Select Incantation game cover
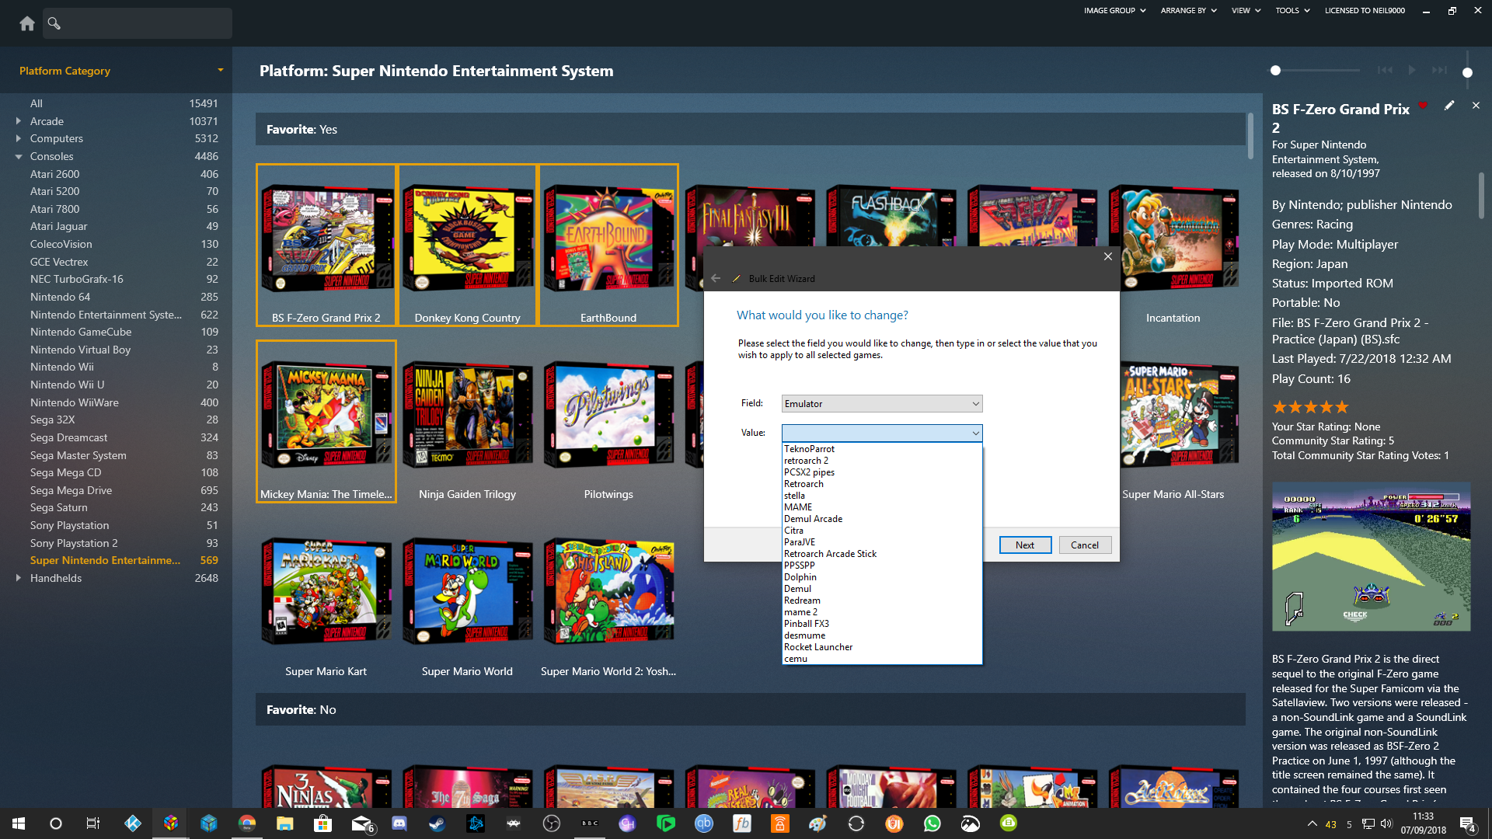Screen dimensions: 1492x839 pyautogui.click(x=1173, y=237)
